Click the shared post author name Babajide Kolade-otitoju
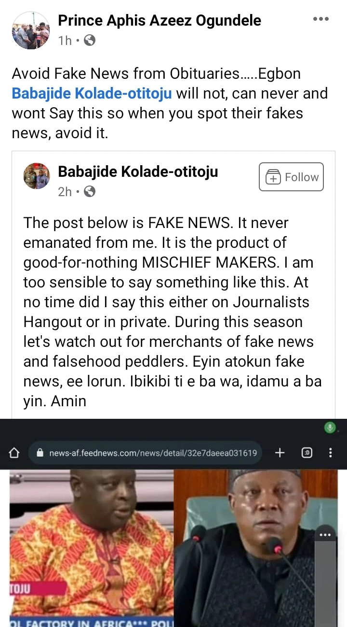The width and height of the screenshot is (347, 627). pos(138,171)
